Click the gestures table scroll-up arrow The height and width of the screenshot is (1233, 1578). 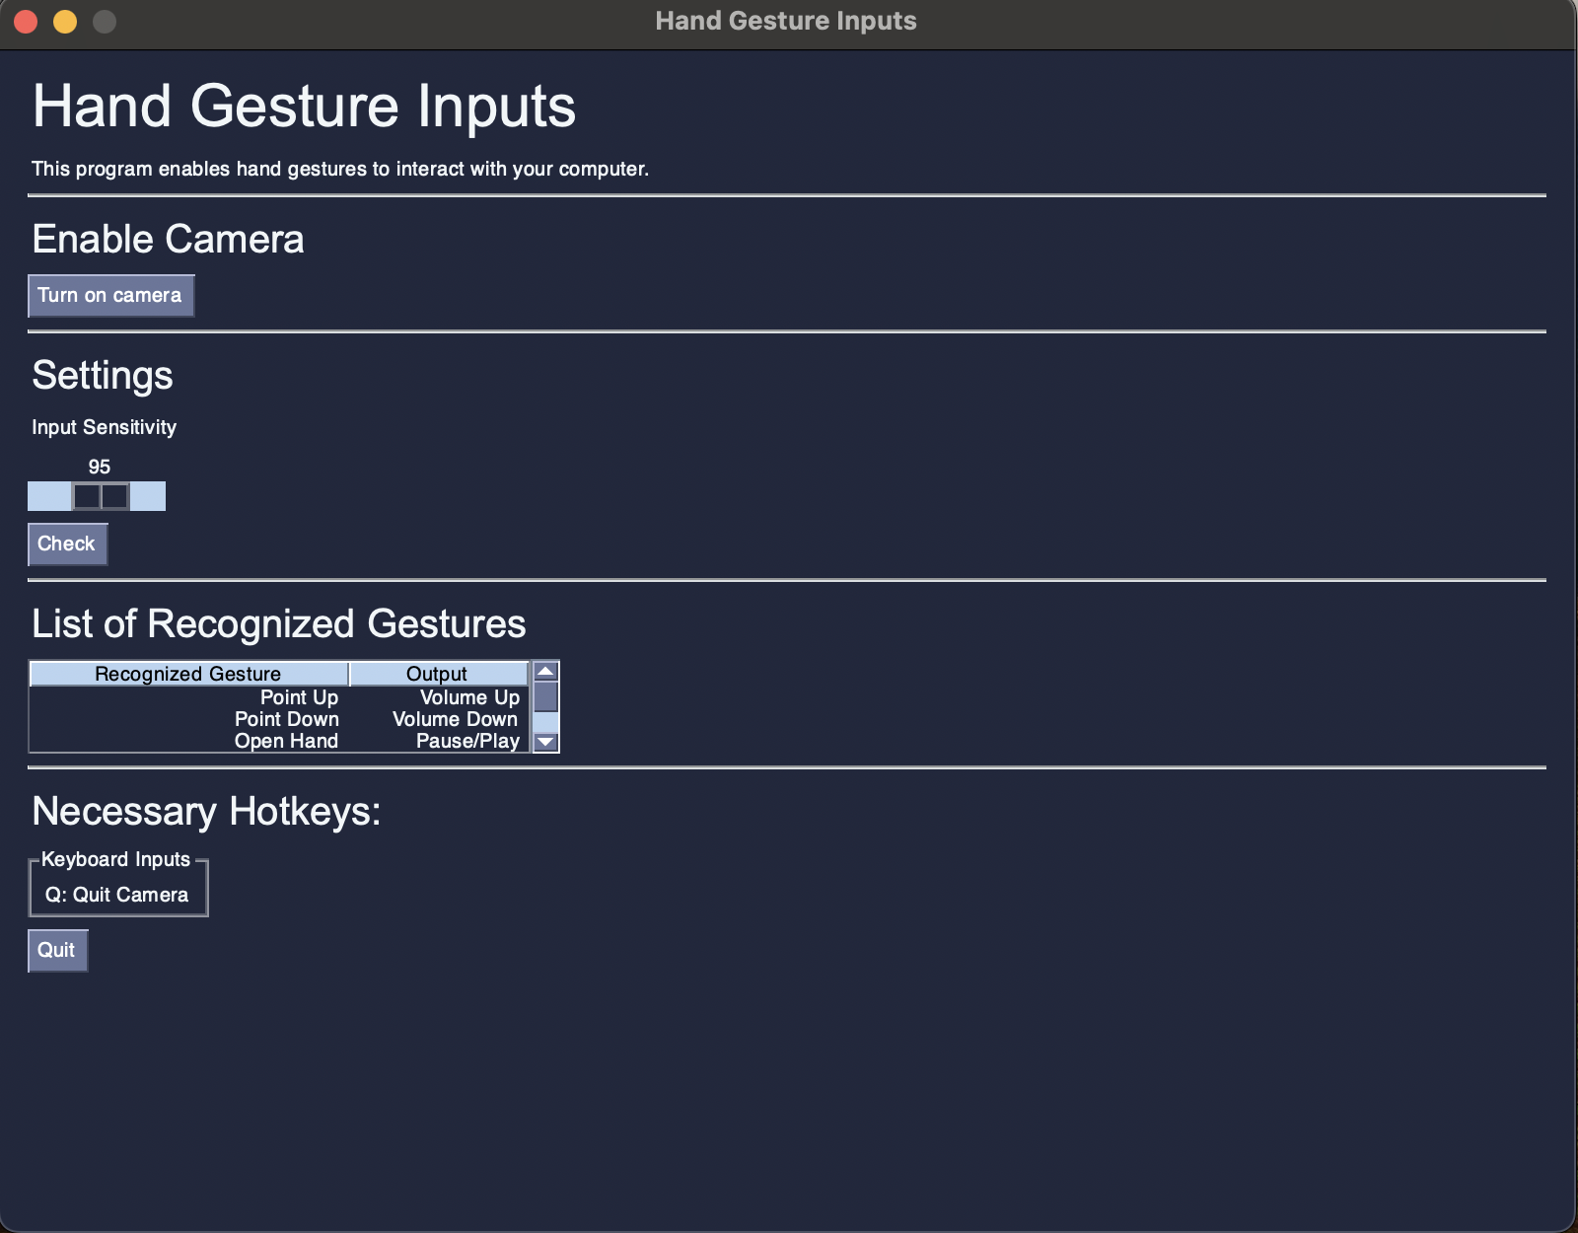pyautogui.click(x=545, y=672)
